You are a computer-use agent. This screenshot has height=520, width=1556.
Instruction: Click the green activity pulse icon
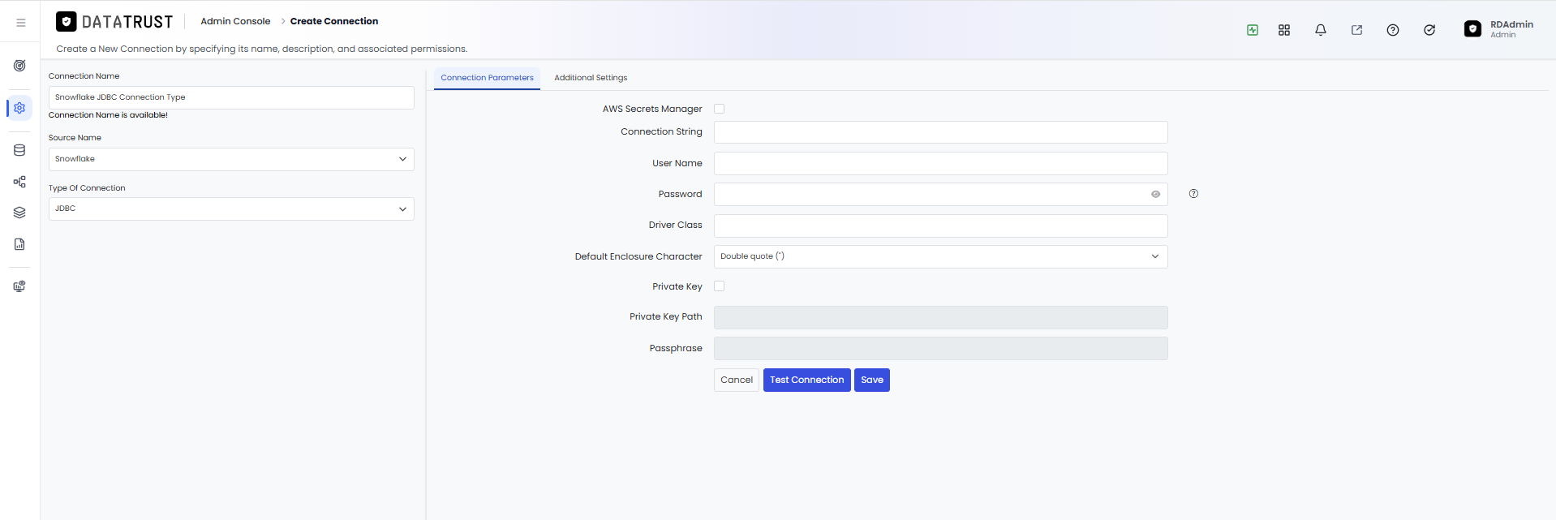[x=1253, y=30]
